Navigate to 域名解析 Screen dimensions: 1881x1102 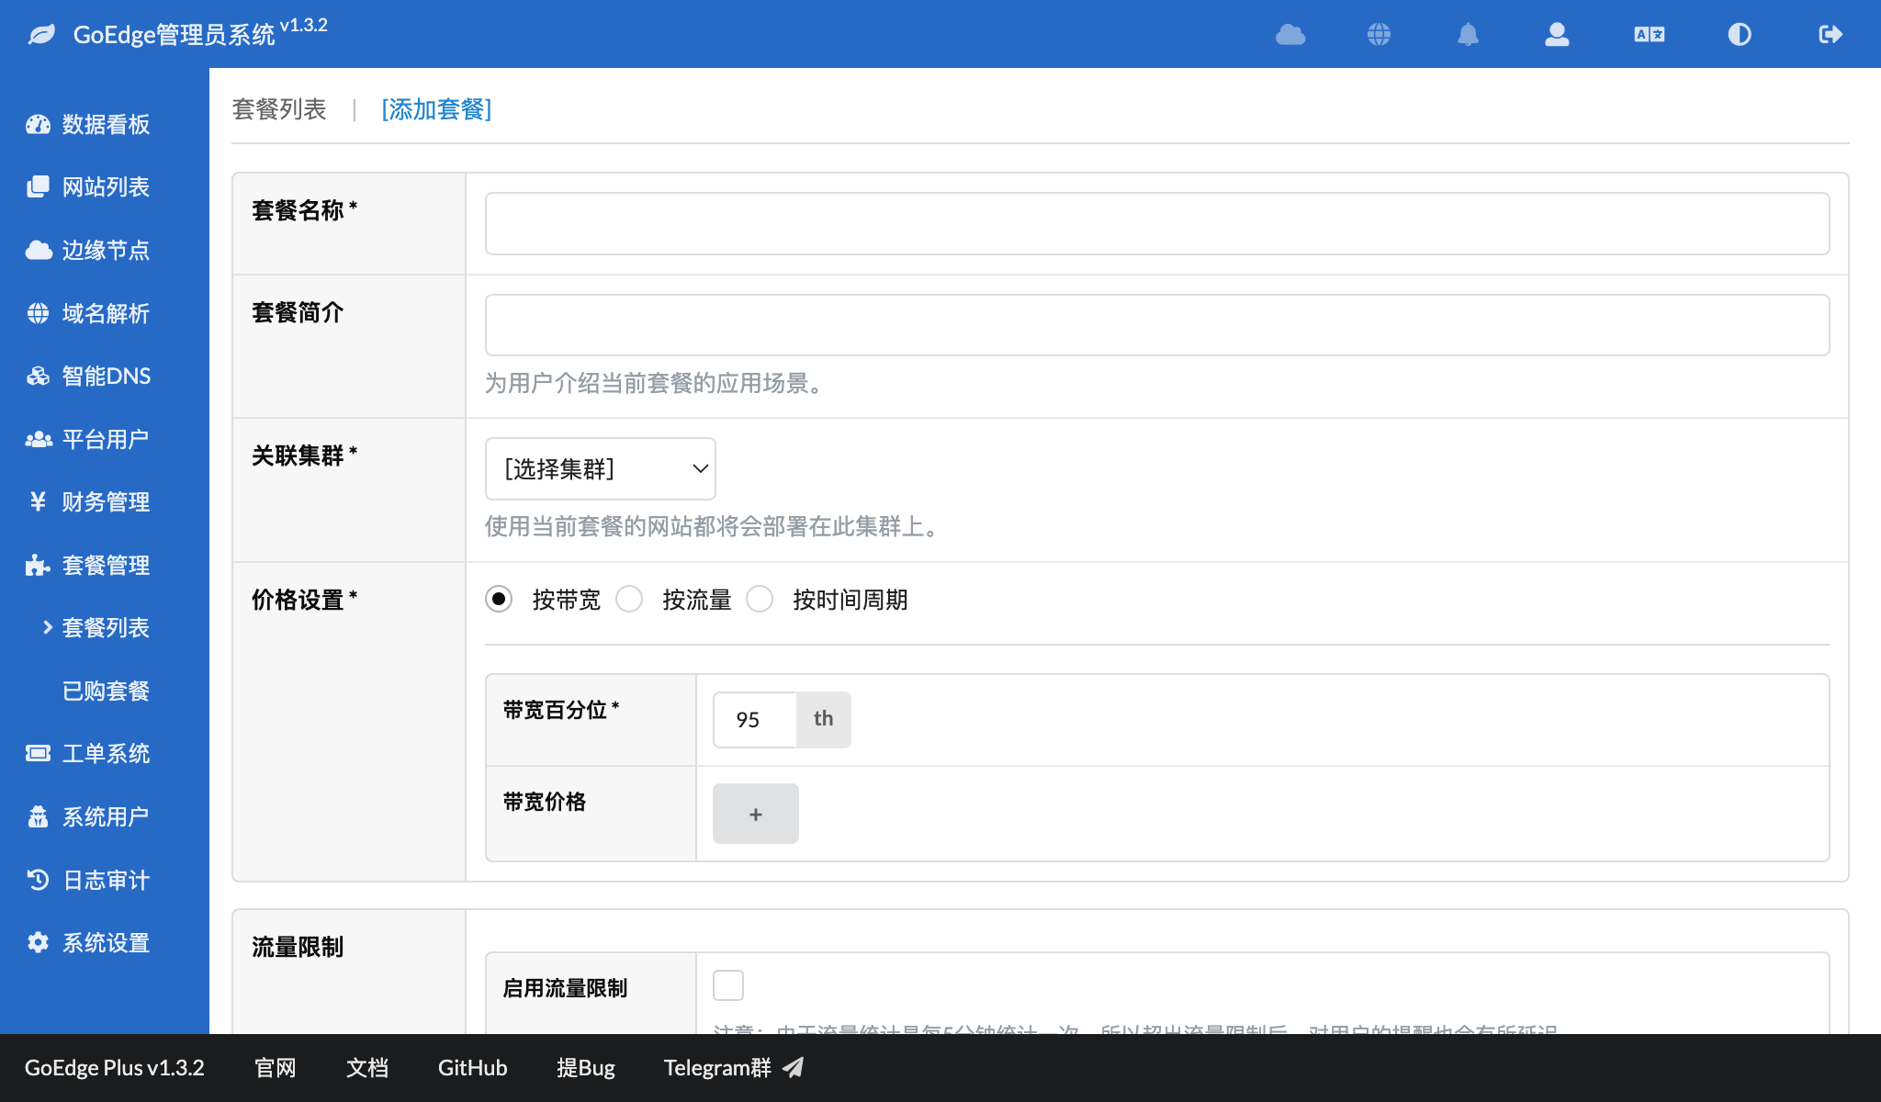(x=106, y=313)
